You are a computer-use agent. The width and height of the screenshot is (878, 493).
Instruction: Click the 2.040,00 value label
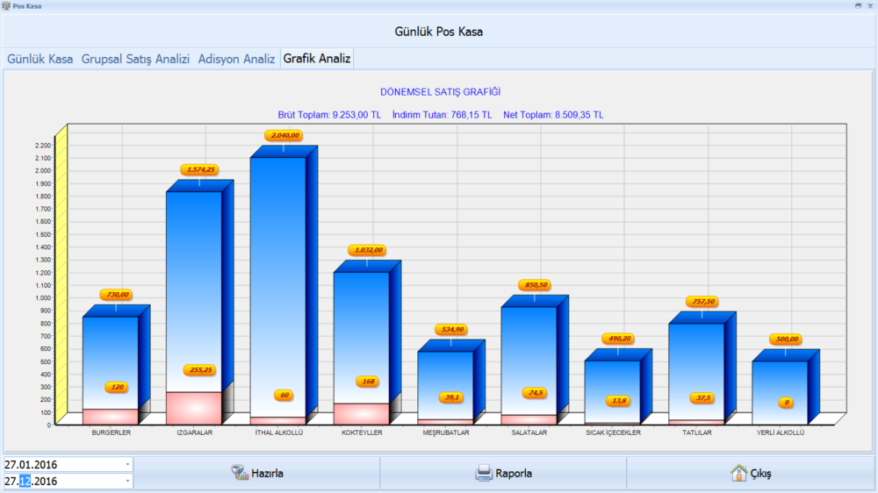point(284,136)
